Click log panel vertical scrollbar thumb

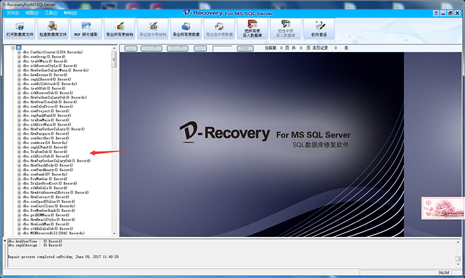pyautogui.click(x=458, y=259)
